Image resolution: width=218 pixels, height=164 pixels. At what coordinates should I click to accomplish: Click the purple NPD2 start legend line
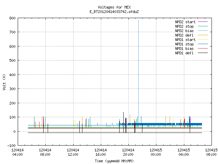pos(203,22)
